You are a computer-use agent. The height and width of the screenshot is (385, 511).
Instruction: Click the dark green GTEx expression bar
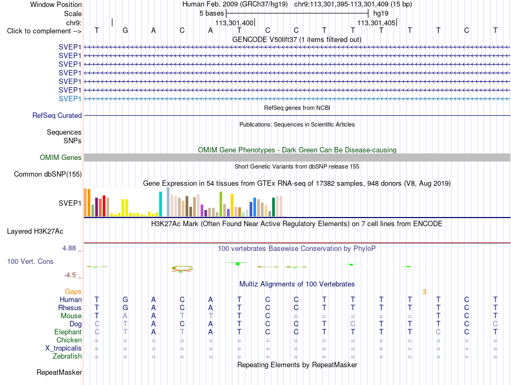click(x=273, y=207)
